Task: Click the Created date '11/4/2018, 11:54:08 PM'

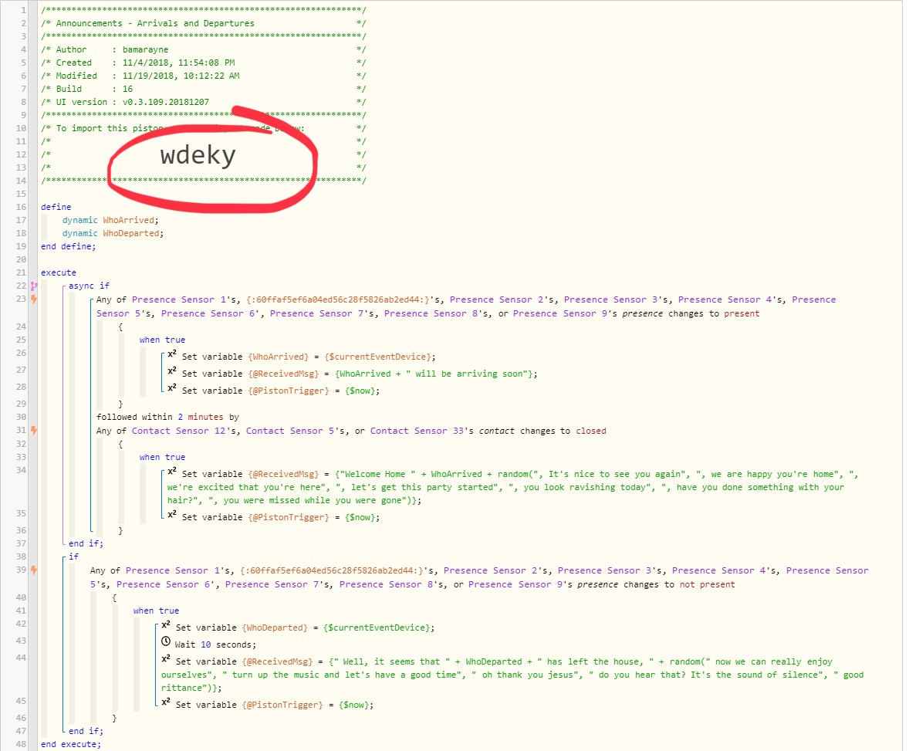Action: (x=178, y=63)
